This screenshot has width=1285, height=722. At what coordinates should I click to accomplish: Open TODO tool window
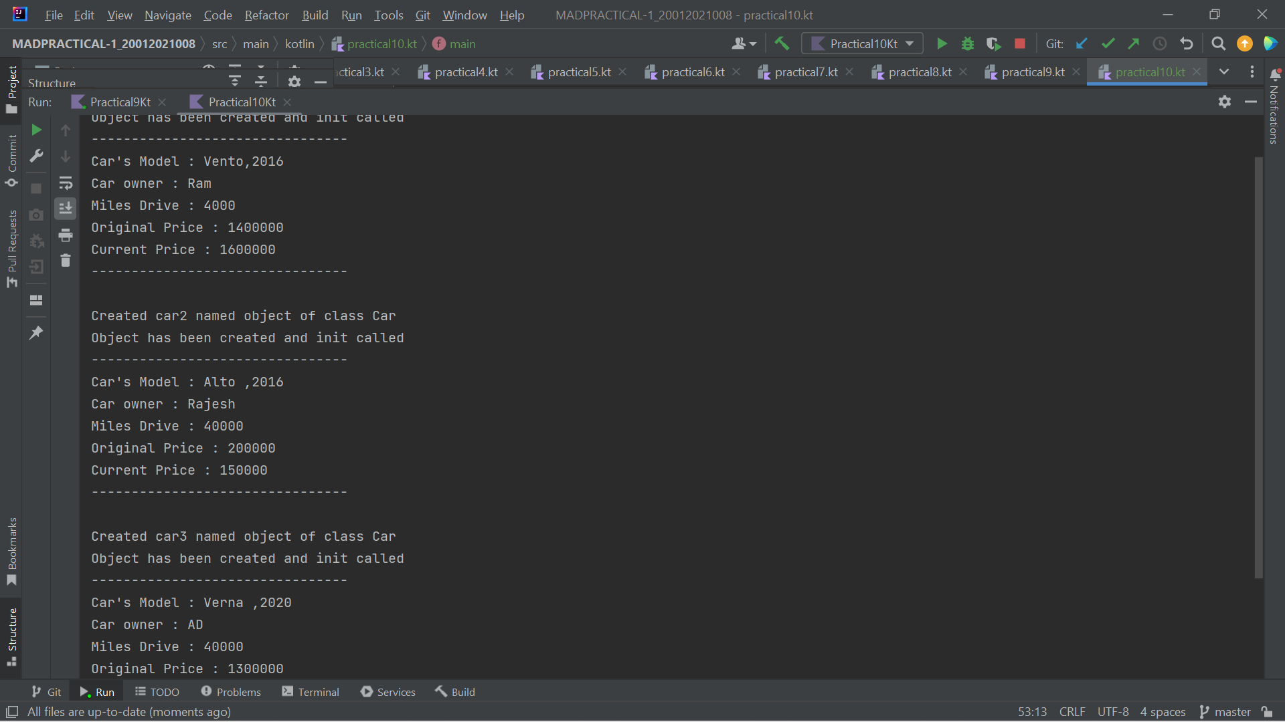[157, 692]
